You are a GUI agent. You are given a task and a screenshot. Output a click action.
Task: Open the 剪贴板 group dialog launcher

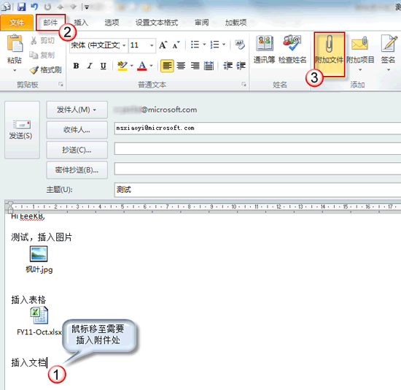(61, 84)
